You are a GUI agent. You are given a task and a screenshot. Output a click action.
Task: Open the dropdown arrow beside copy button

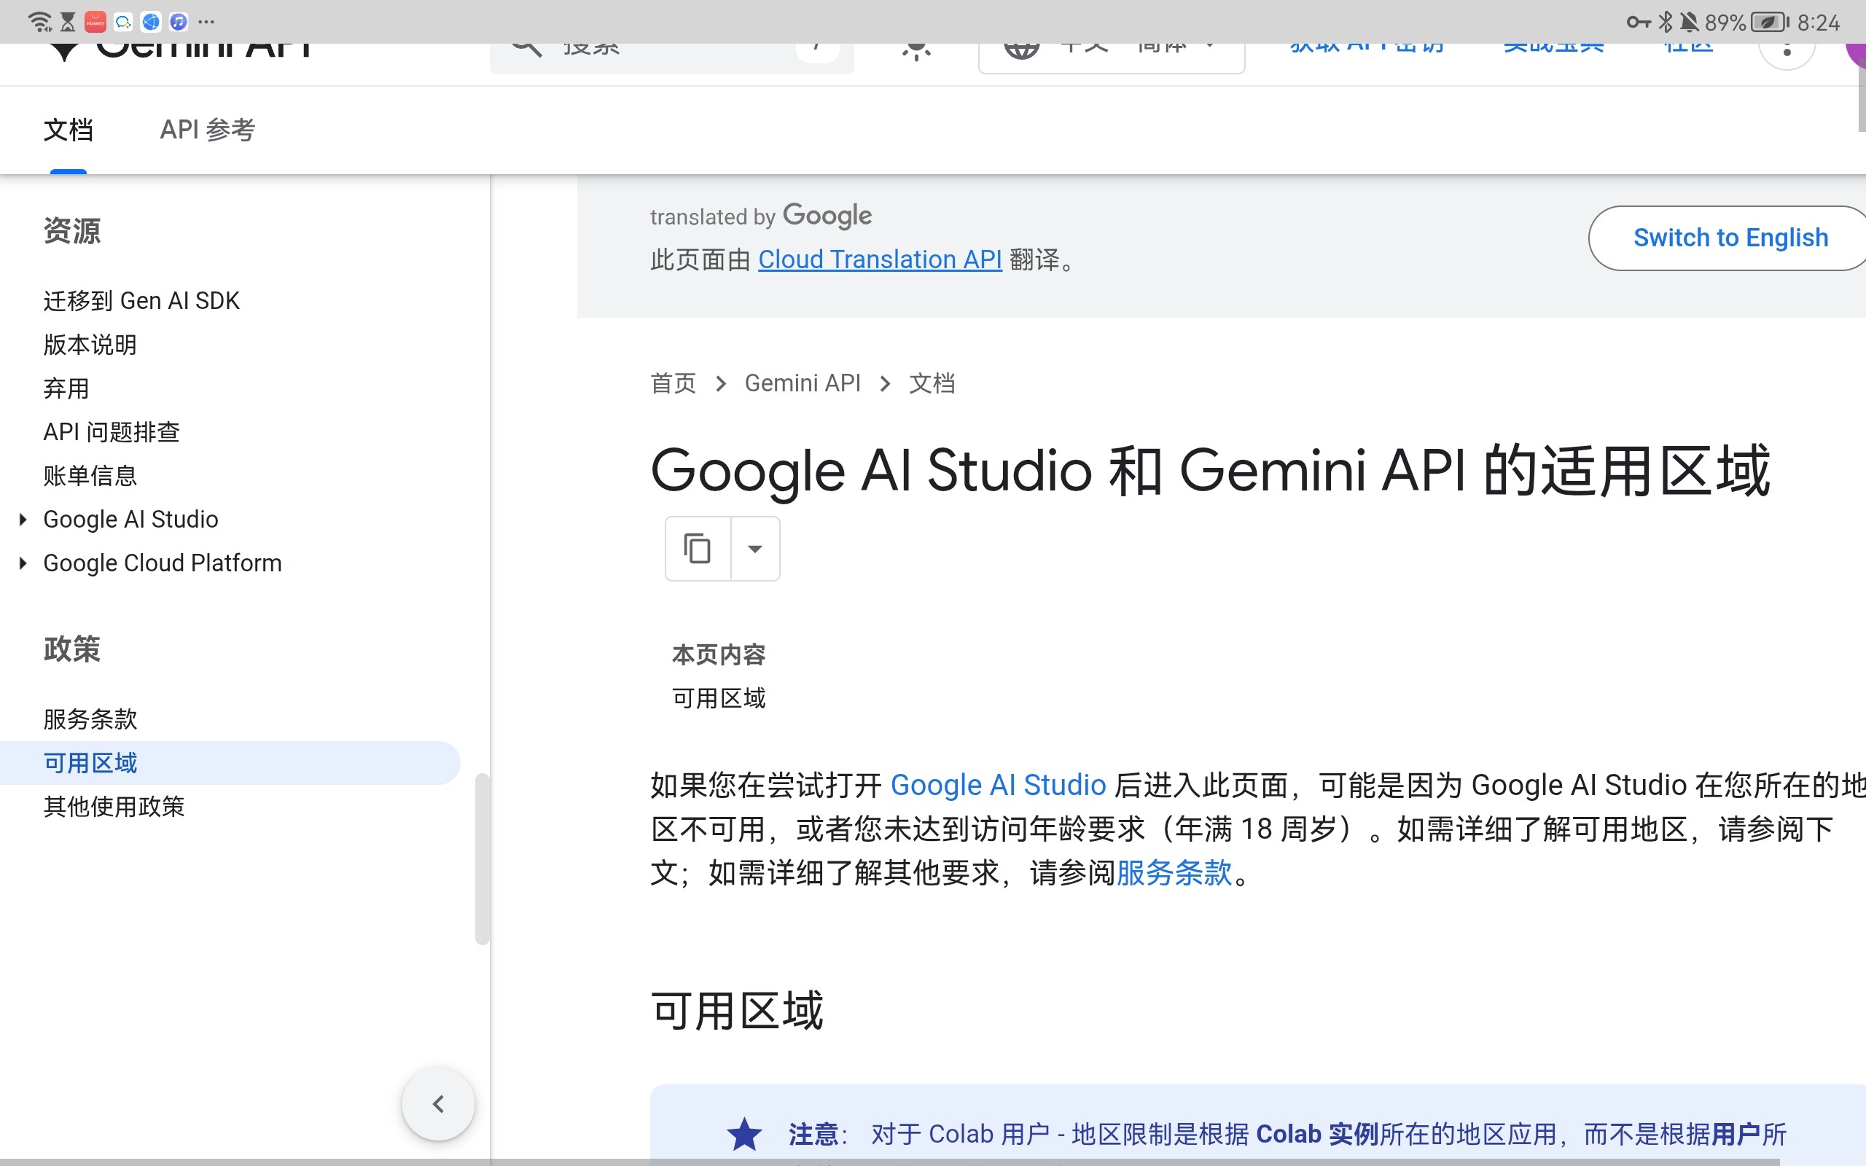pos(755,548)
